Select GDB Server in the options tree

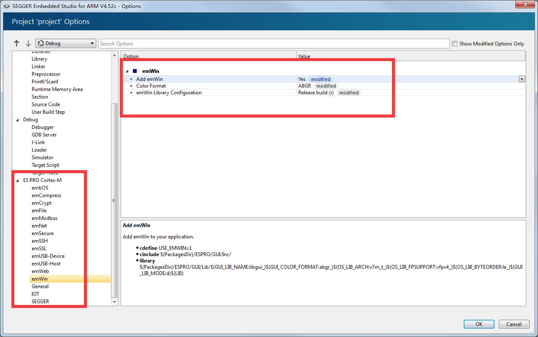pos(44,135)
